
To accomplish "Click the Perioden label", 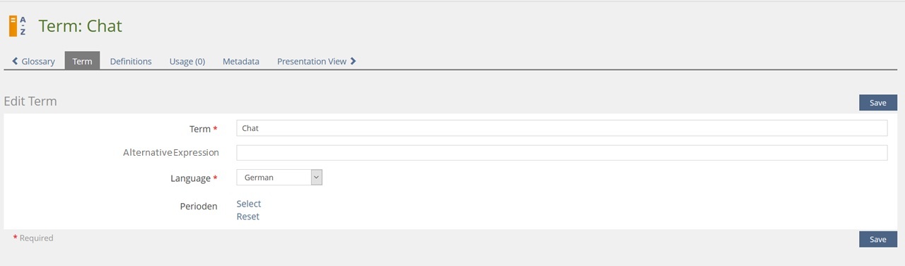I will pyautogui.click(x=199, y=207).
